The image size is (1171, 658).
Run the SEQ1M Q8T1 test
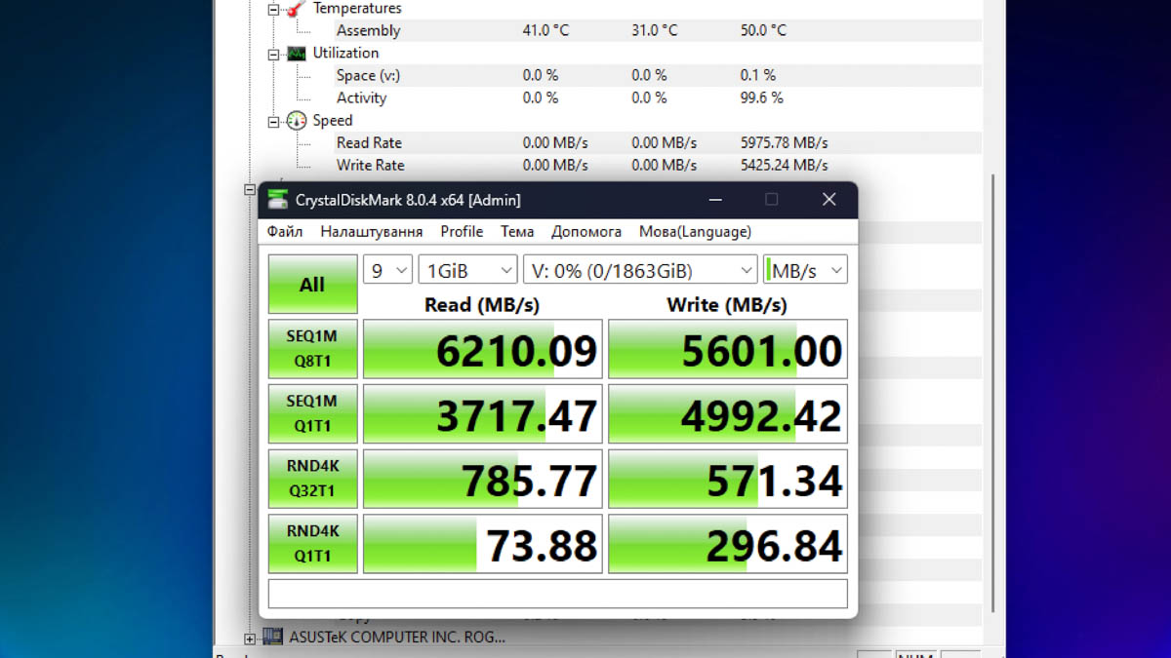(x=312, y=349)
